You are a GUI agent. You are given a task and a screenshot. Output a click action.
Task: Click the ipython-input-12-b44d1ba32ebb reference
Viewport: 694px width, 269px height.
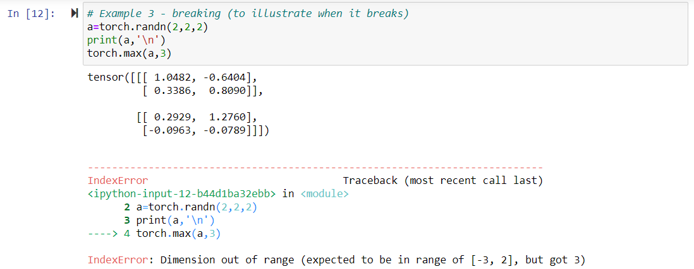pyautogui.click(x=183, y=194)
